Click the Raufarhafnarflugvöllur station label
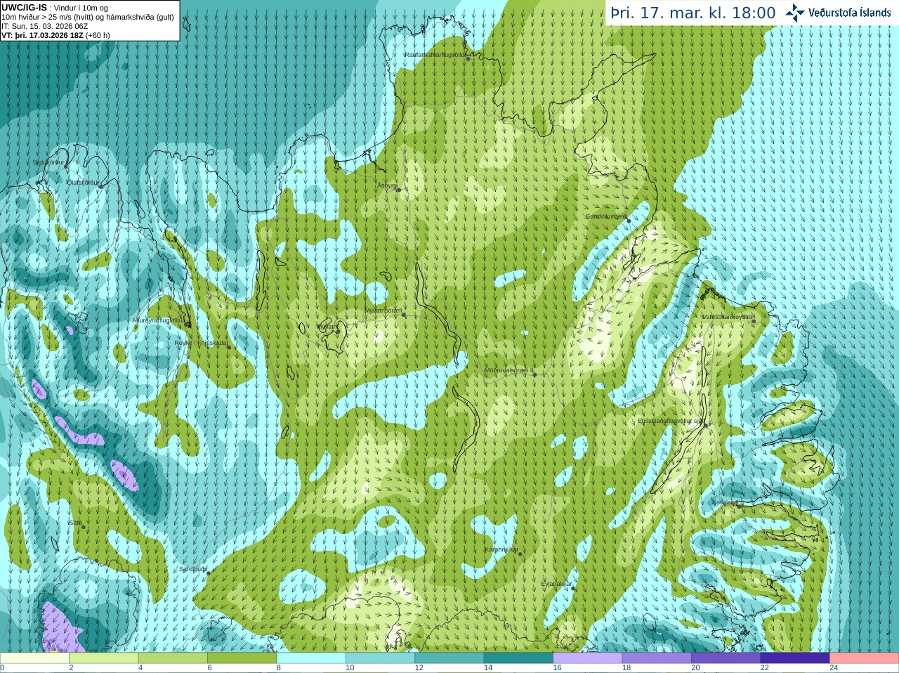899x673 pixels. (435, 55)
